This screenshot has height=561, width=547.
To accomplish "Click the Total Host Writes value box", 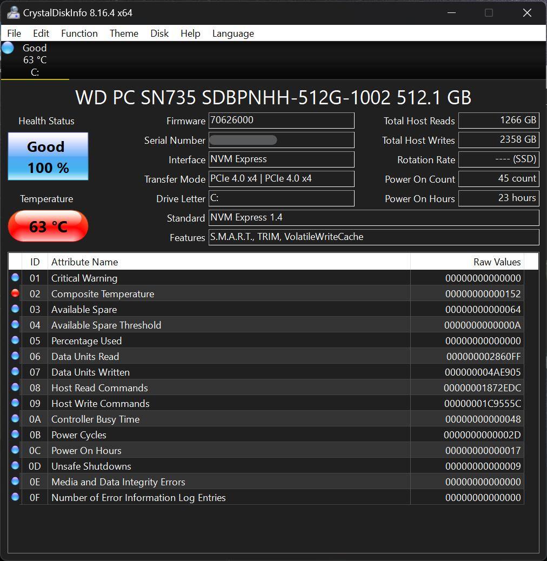I will point(498,140).
